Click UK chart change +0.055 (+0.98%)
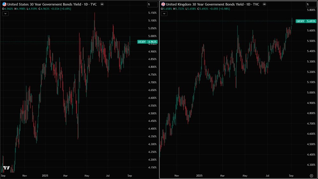318x179 pixels. click(x=220, y=9)
